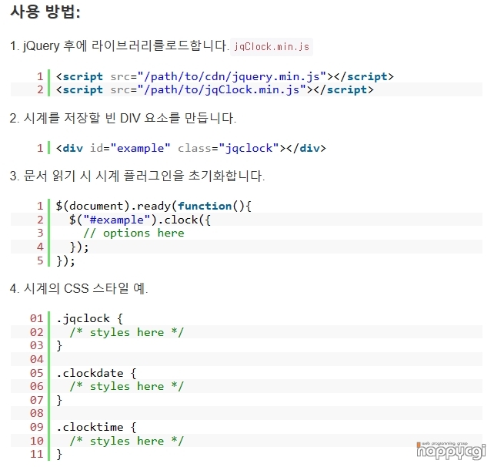Viewport: 494px width, 467px height.
Task: Select the $(document).ready(function(){ line
Action: click(x=153, y=206)
